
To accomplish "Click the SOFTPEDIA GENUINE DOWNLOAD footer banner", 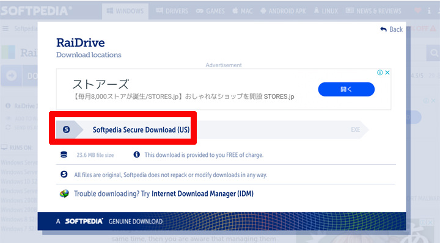I will (x=222, y=221).
